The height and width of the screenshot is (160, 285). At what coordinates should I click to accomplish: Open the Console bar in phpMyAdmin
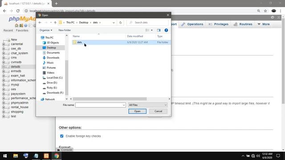point(65,150)
